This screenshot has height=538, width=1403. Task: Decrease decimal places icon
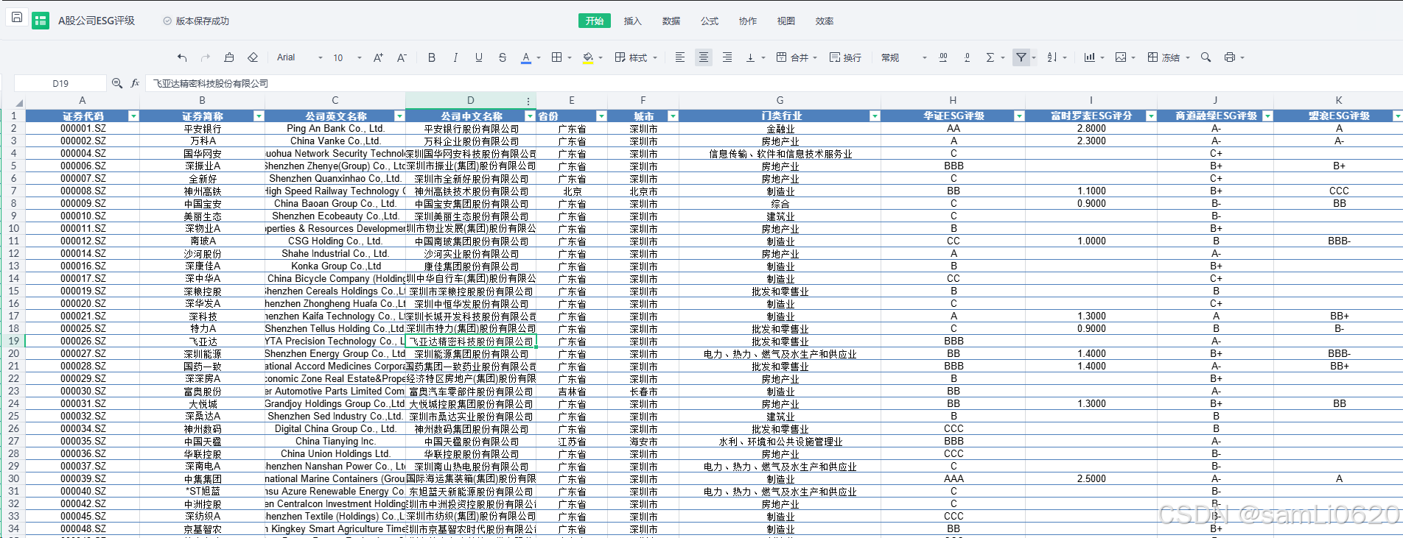pyautogui.click(x=967, y=57)
